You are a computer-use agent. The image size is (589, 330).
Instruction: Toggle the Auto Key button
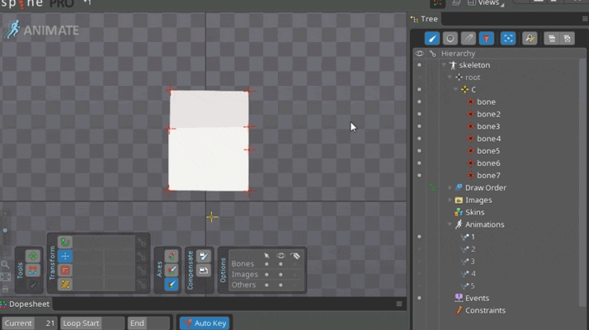[205, 323]
